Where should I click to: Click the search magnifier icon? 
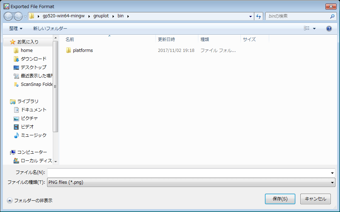[x=332, y=16]
